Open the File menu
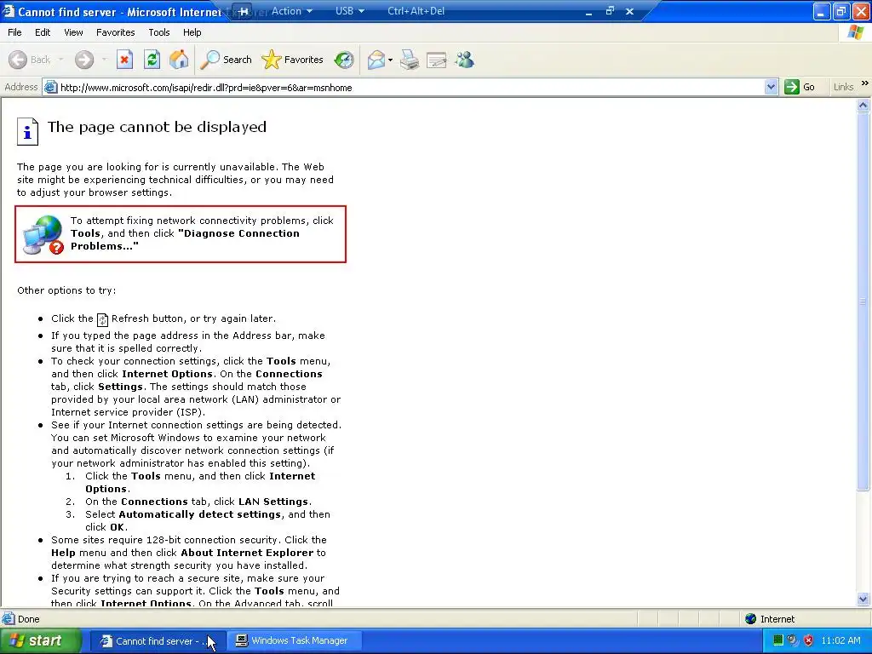 click(15, 32)
